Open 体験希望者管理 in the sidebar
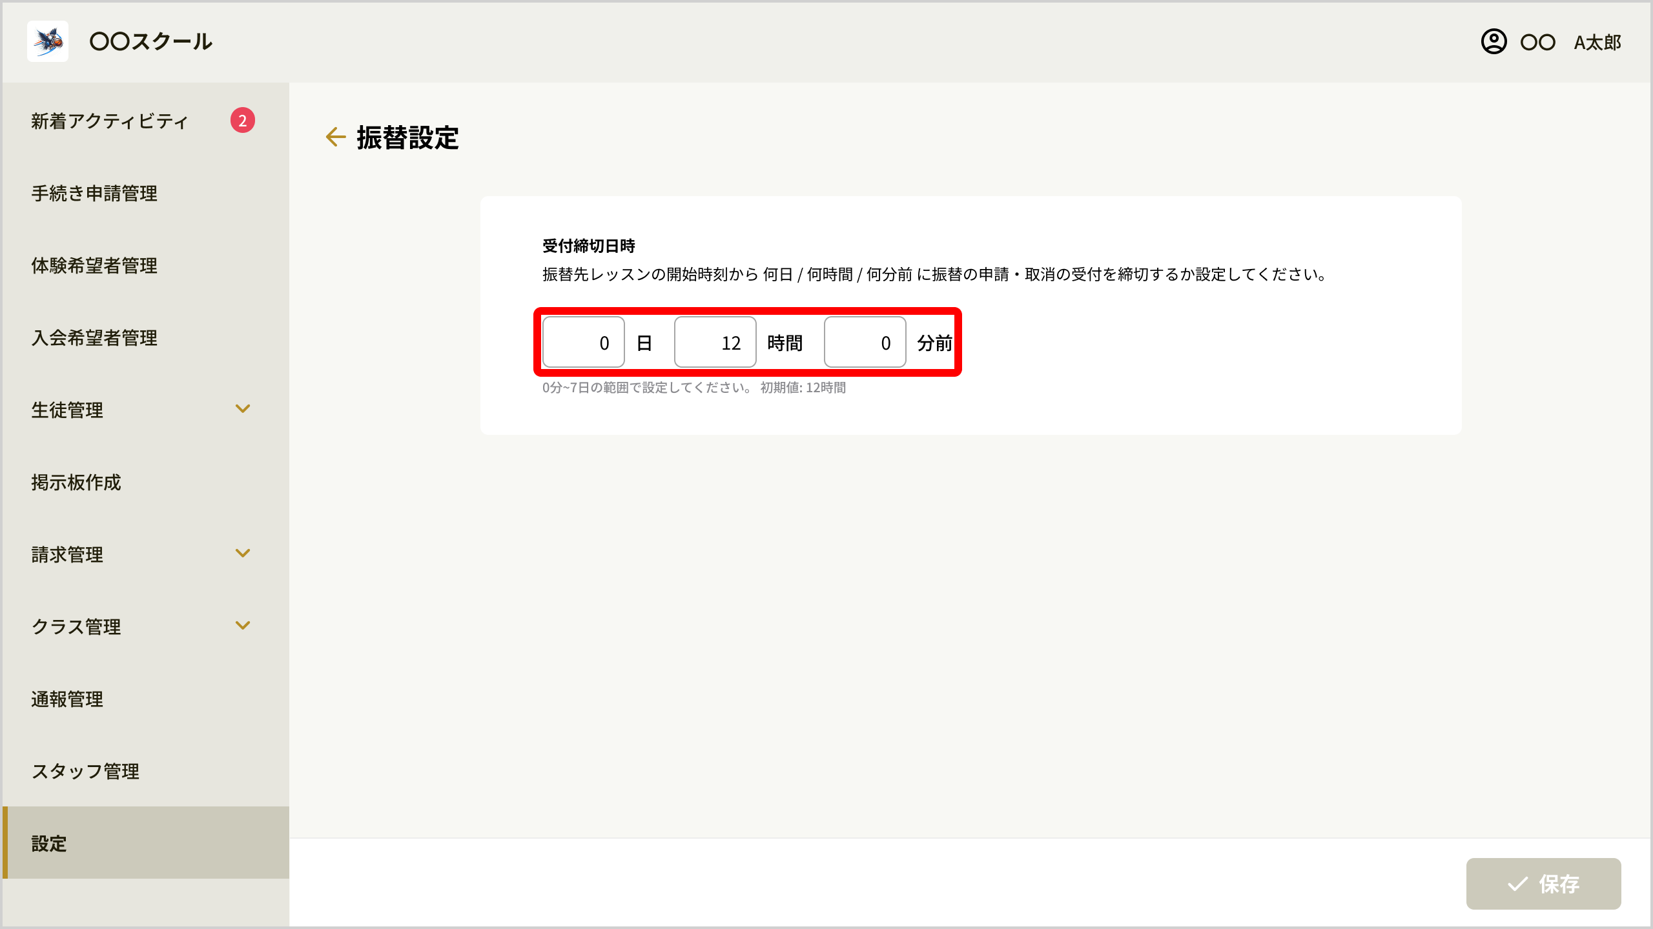Viewport: 1653px width, 929px height. pos(146,265)
